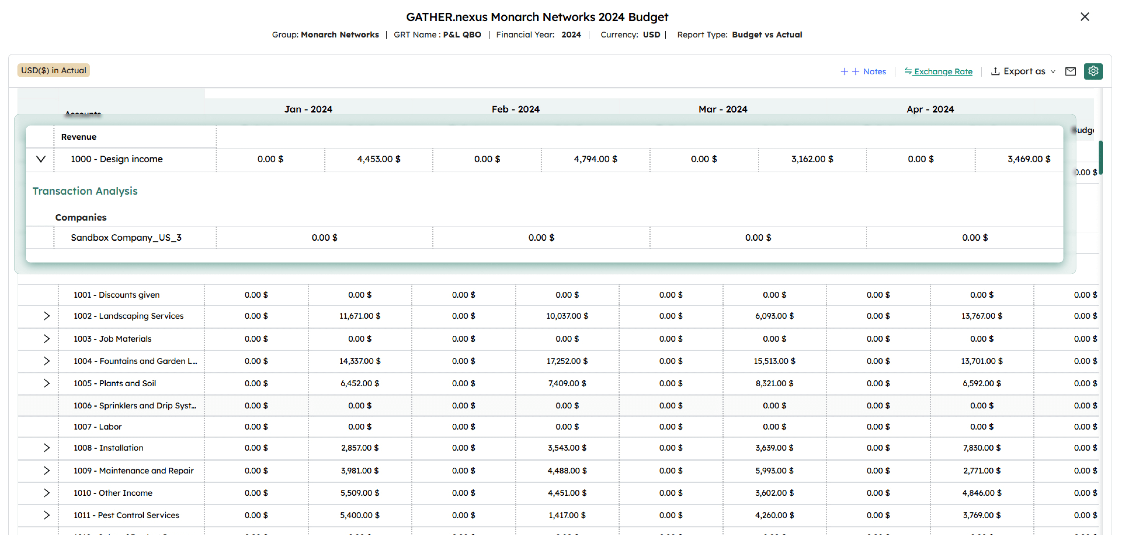This screenshot has height=535, width=1129.
Task: Select the Mar - 2024 column header
Action: [x=723, y=109]
